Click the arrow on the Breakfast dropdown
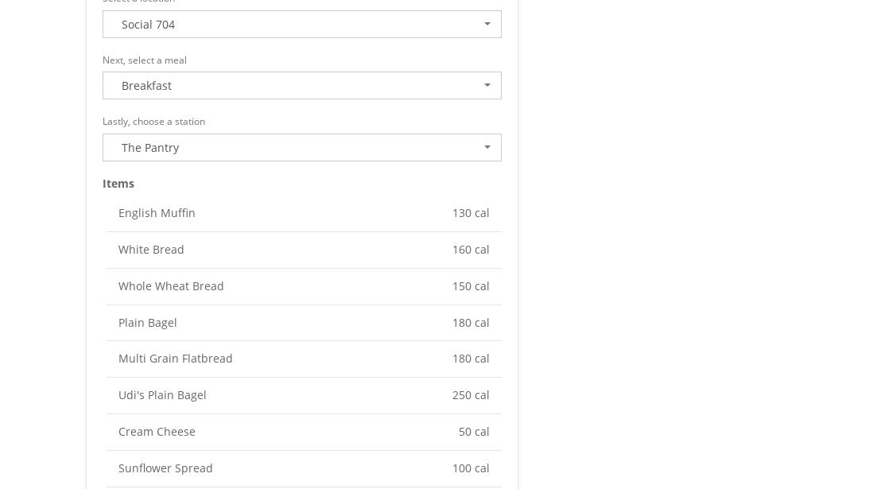Image resolution: width=873 pixels, height=489 pixels. click(487, 86)
